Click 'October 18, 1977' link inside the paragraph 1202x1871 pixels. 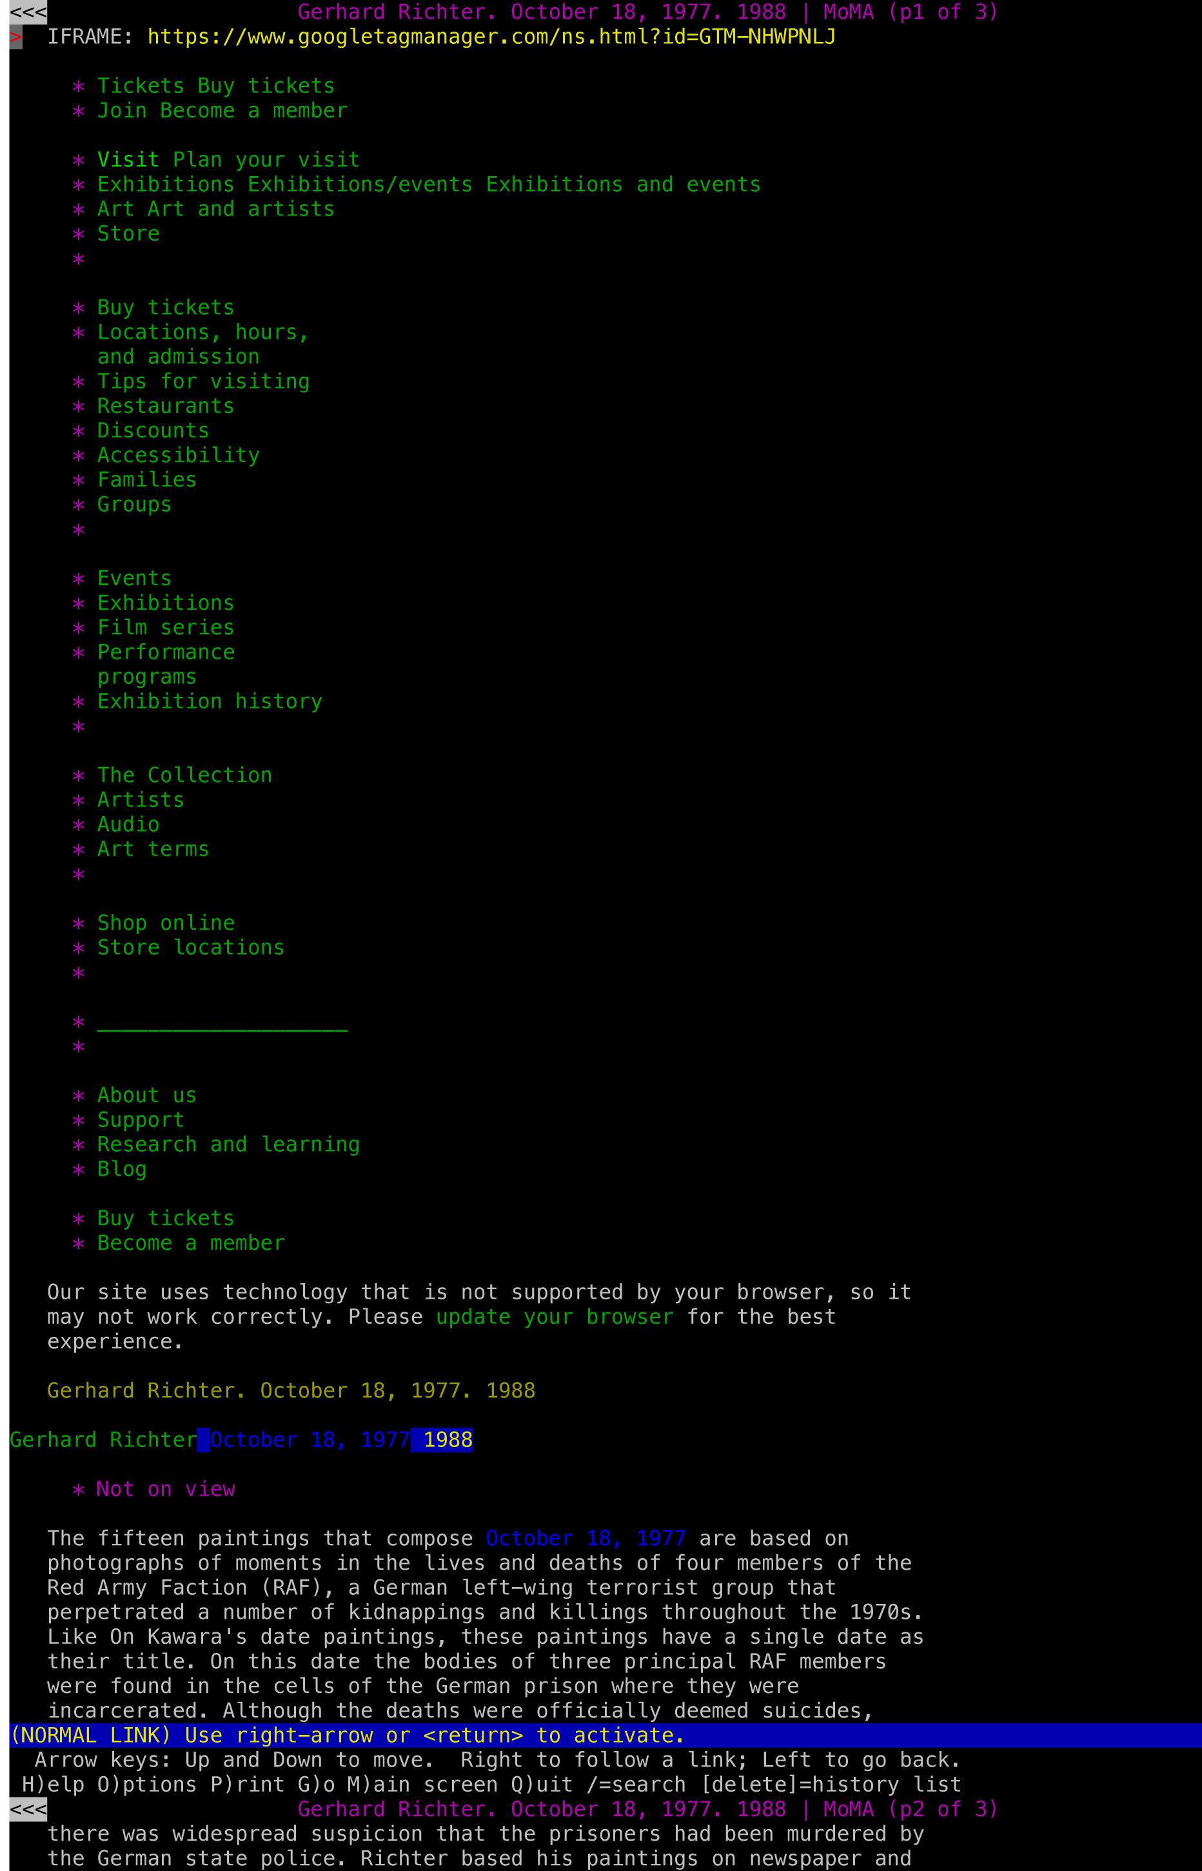click(x=586, y=1538)
